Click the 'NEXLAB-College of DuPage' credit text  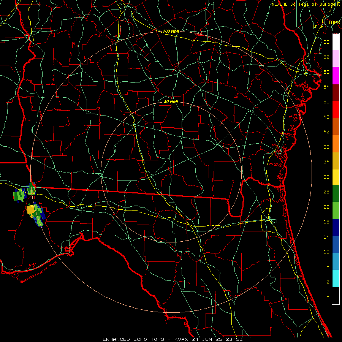tap(303, 4)
